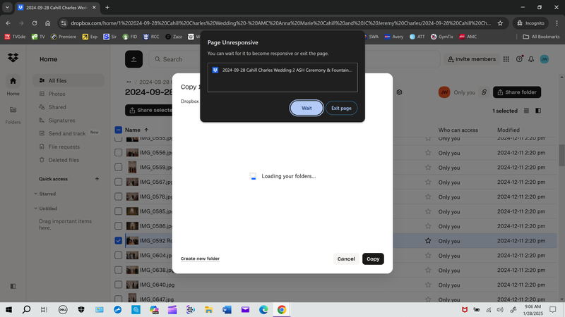565x317 pixels.
Task: Star the IMG_0640.jpg row
Action: (x=428, y=285)
